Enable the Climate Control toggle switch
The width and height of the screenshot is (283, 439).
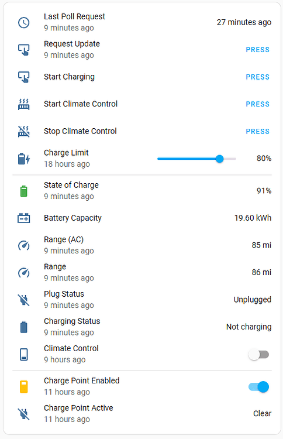[258, 355]
